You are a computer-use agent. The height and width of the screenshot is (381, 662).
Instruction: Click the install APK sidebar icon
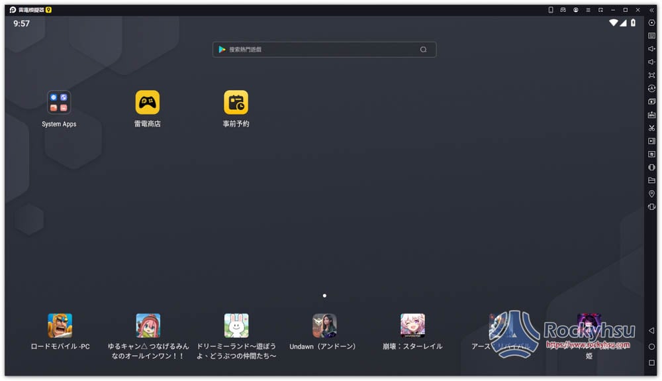[651, 115]
